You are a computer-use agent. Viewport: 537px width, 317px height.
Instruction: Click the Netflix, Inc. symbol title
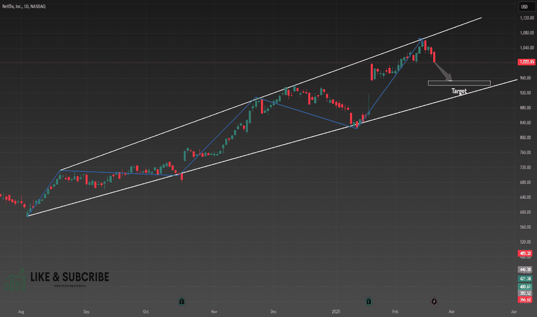pos(24,6)
